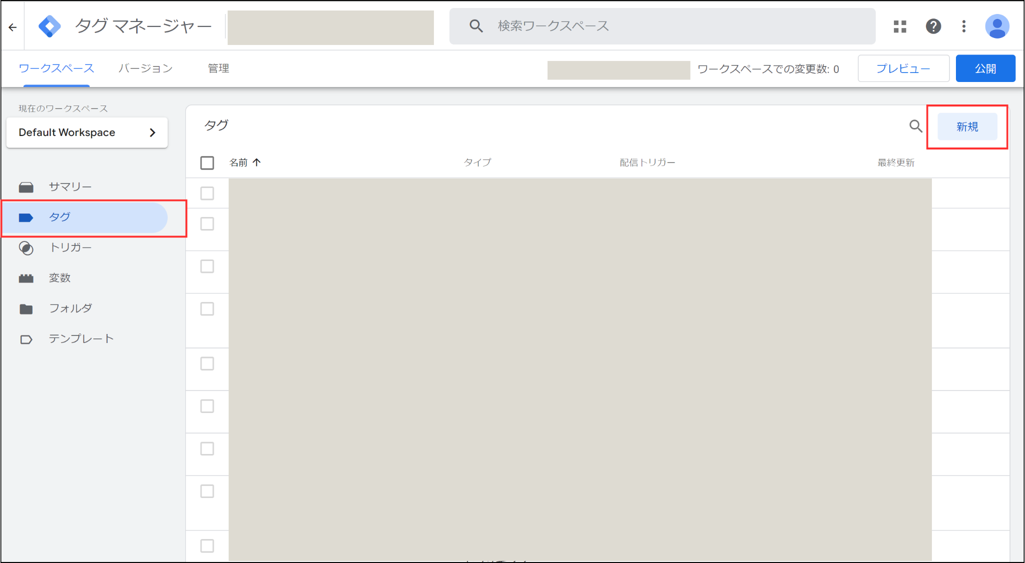Open トリガー section text in sidebar
Viewport: 1025px width, 563px height.
[70, 247]
